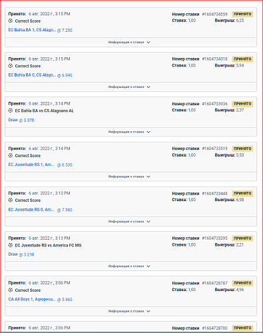Open EC Juventude RS 0 selection link @ 7.980
This screenshot has width=263, height=333.
[40, 210]
